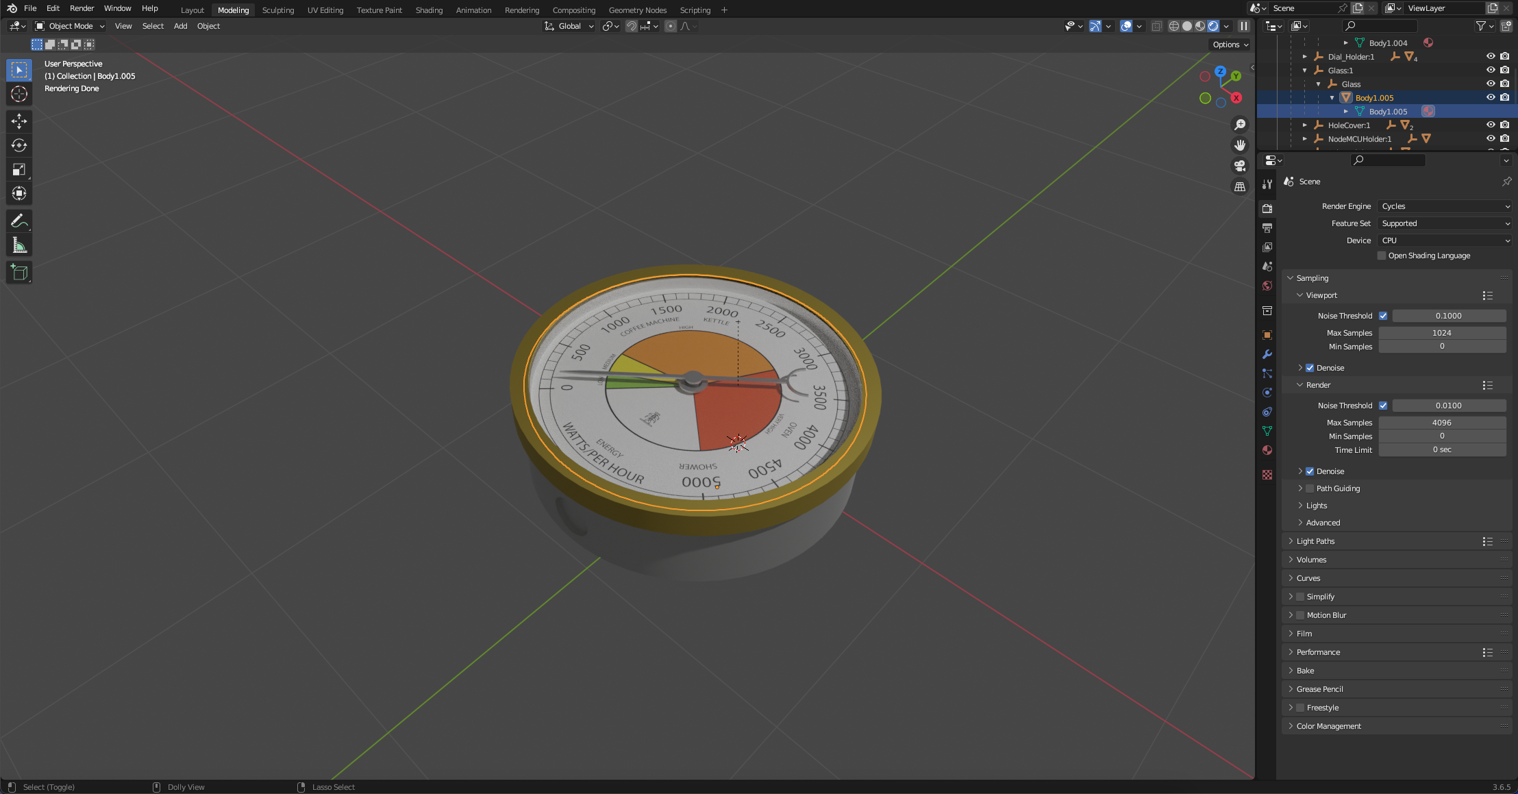Open the Render menu
The image size is (1518, 794).
pyautogui.click(x=82, y=8)
